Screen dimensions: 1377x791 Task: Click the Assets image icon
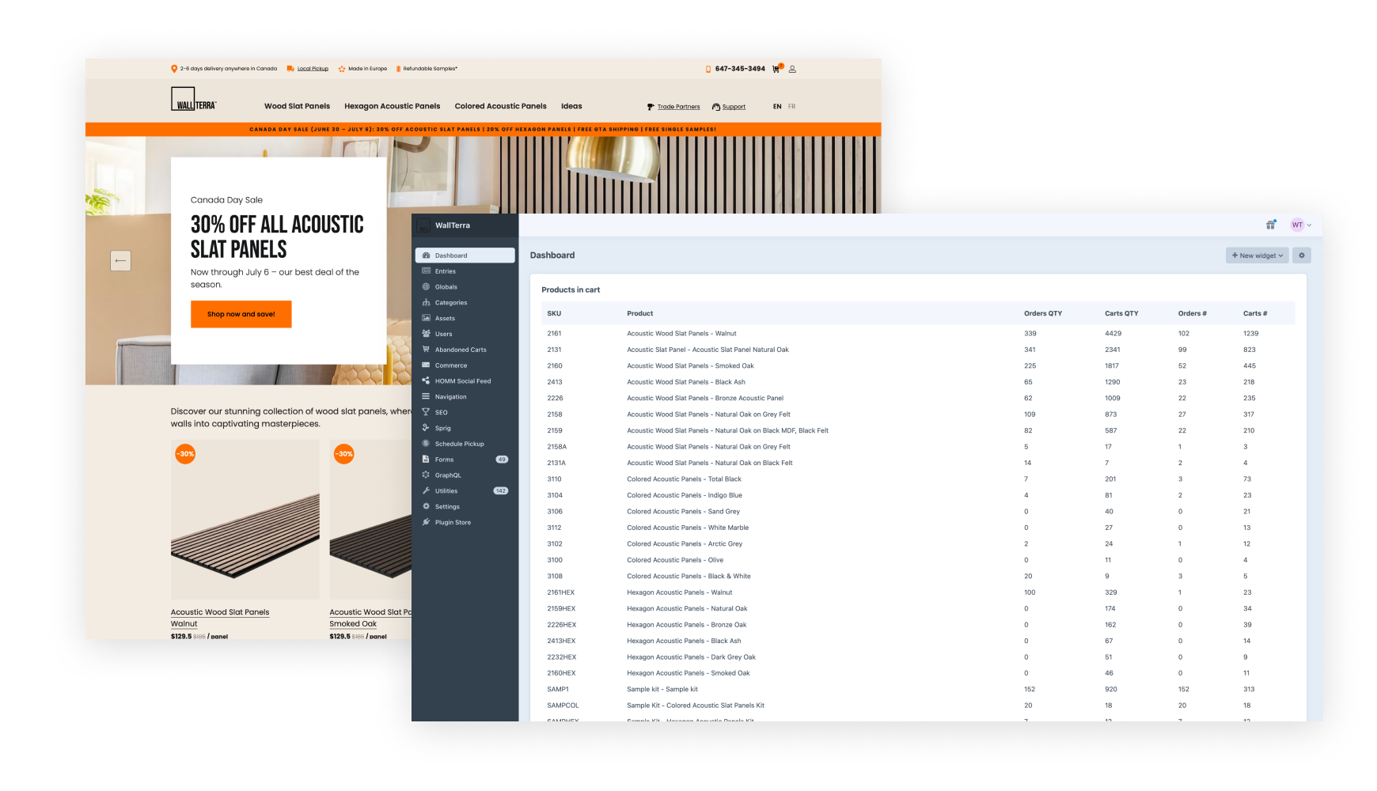point(426,318)
